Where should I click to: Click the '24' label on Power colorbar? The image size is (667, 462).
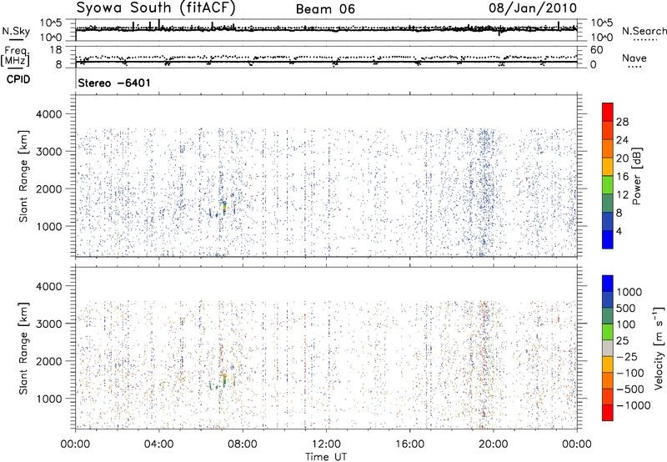tap(622, 140)
